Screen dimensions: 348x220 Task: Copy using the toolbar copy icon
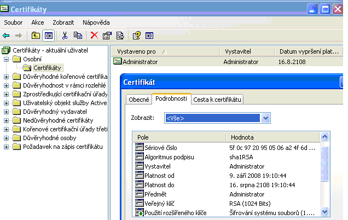point(78,36)
